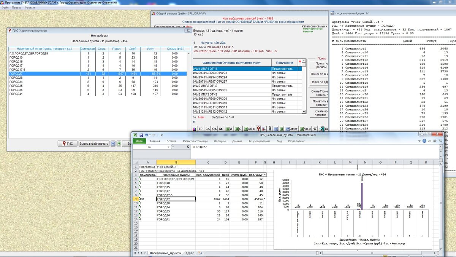Image resolution: width=456 pixels, height=257 pixels.
Task: Click Населенный пункт column header in GIS dialog
Action: (45, 49)
